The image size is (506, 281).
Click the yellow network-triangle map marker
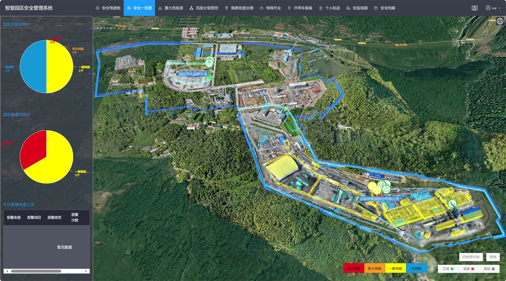pos(377,190)
